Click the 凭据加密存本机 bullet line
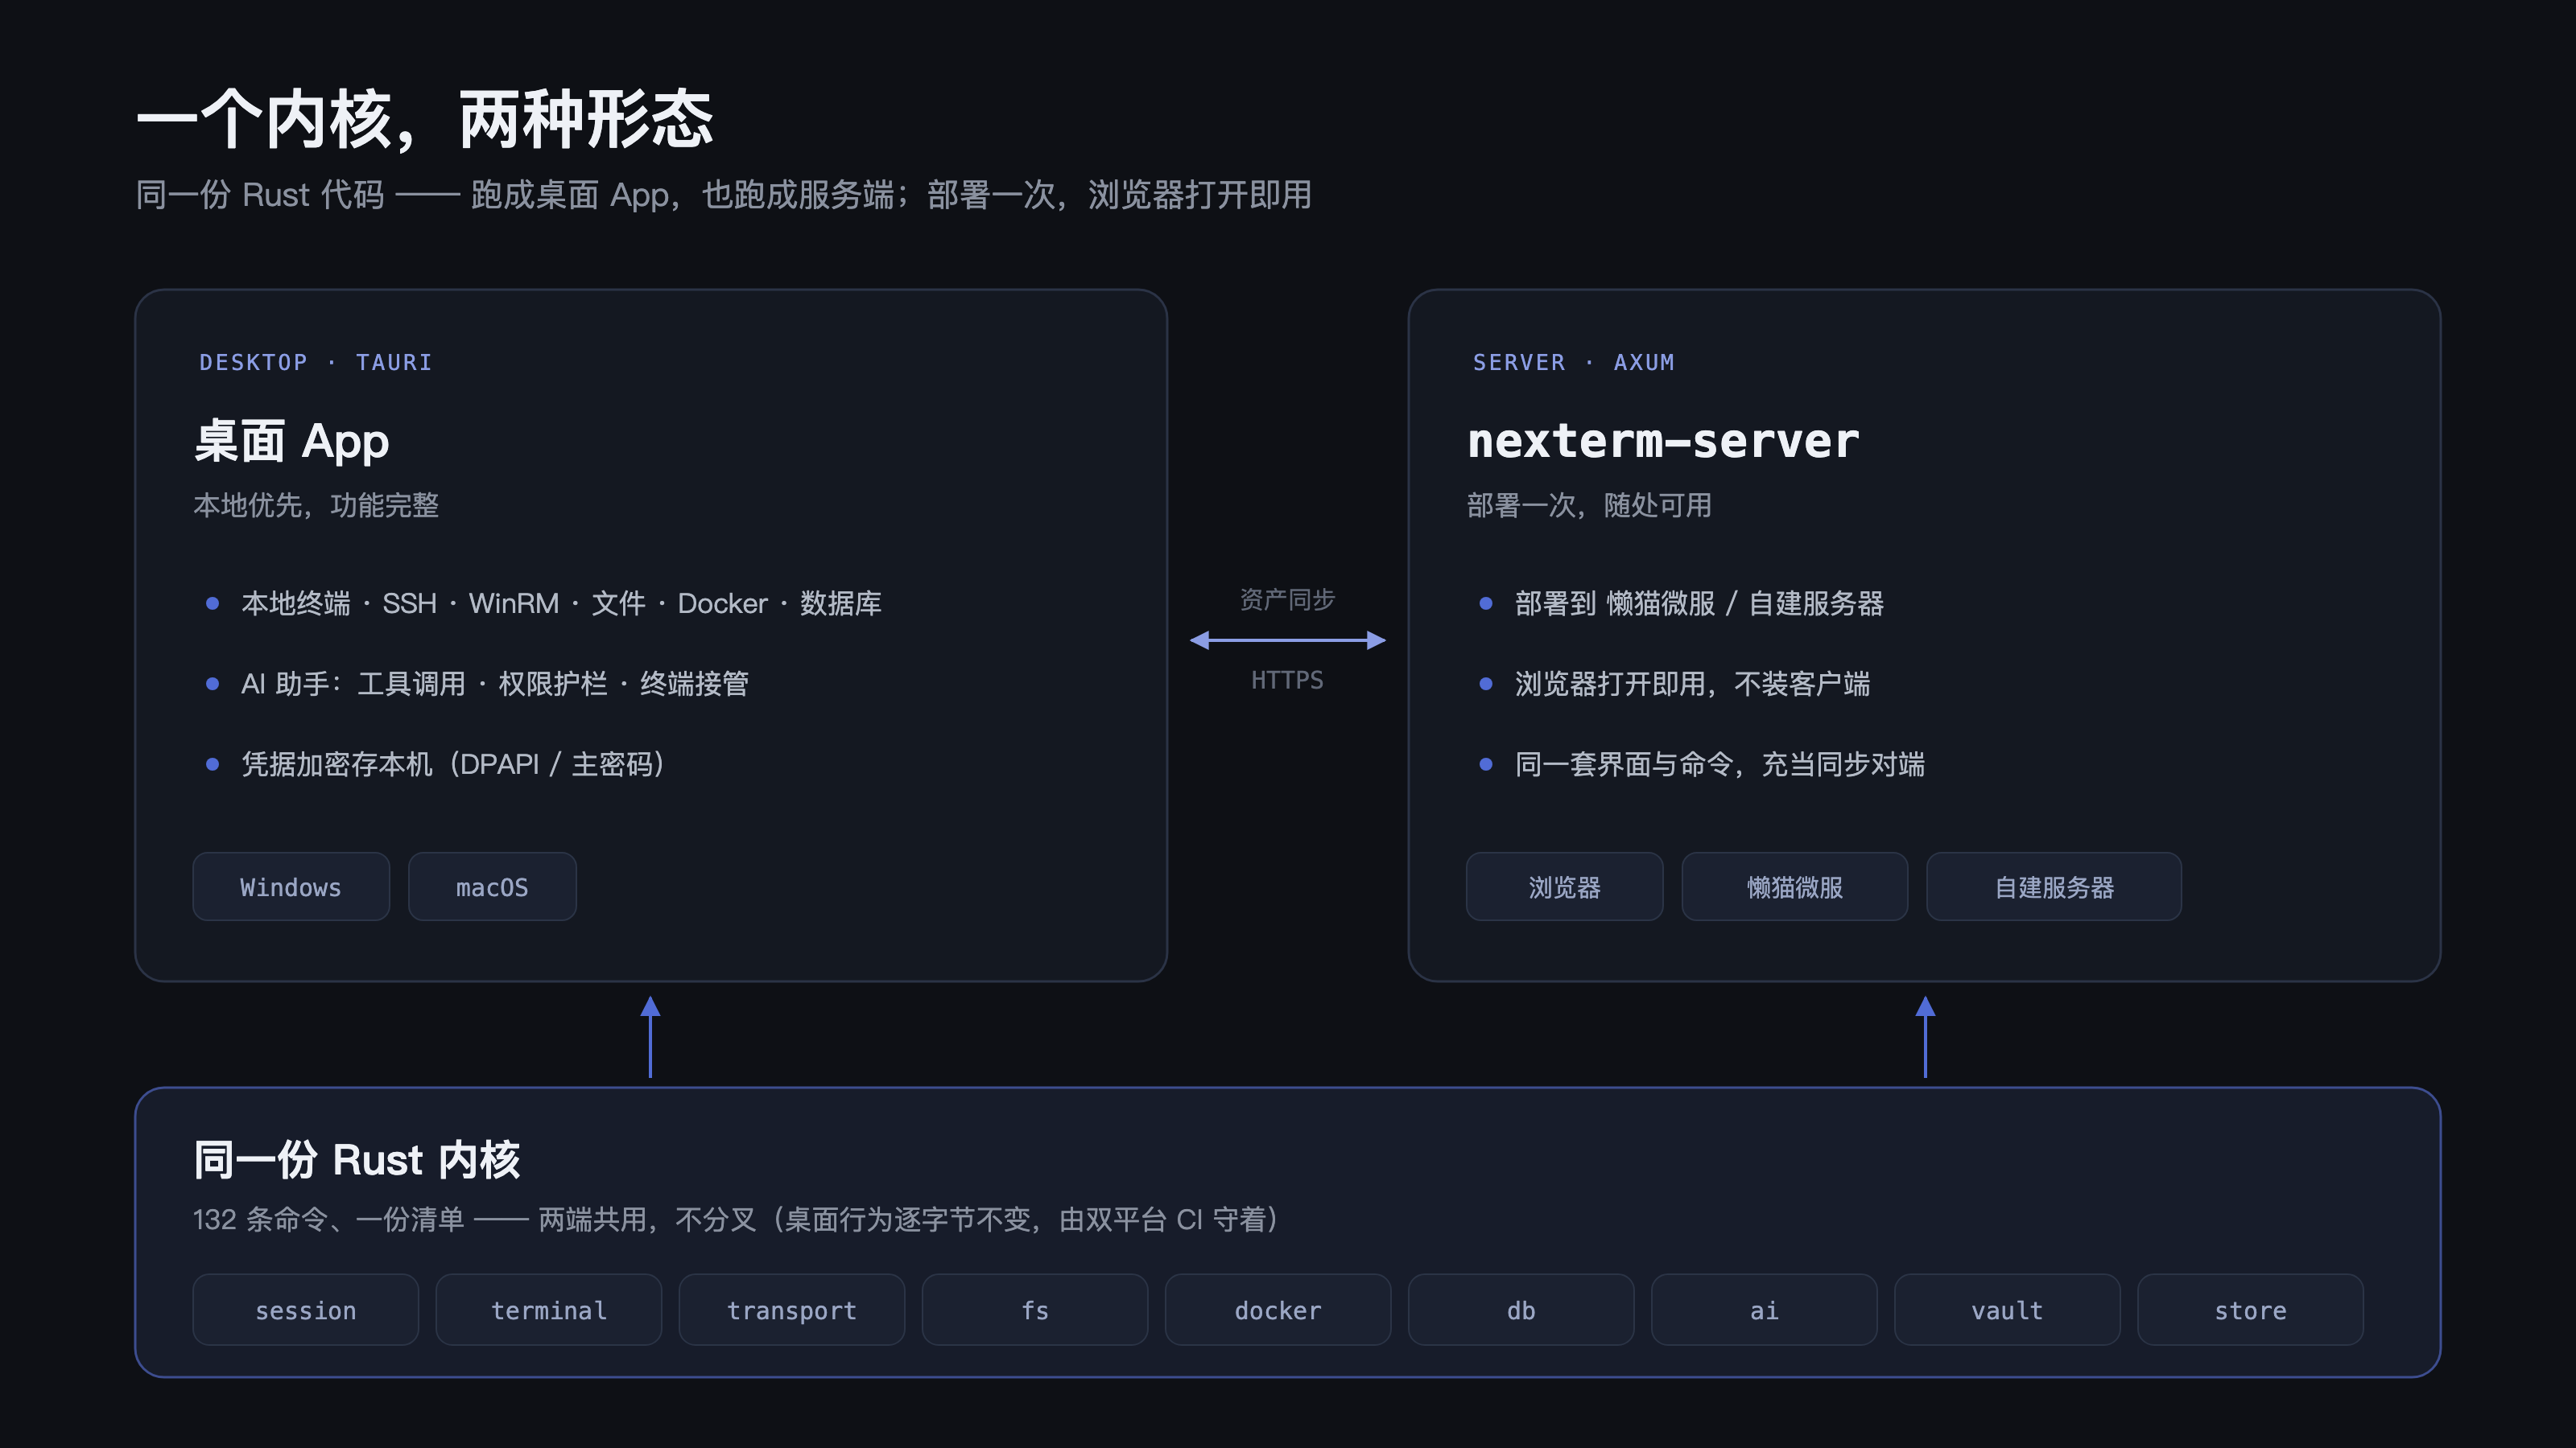2576x1448 pixels. tap(452, 764)
